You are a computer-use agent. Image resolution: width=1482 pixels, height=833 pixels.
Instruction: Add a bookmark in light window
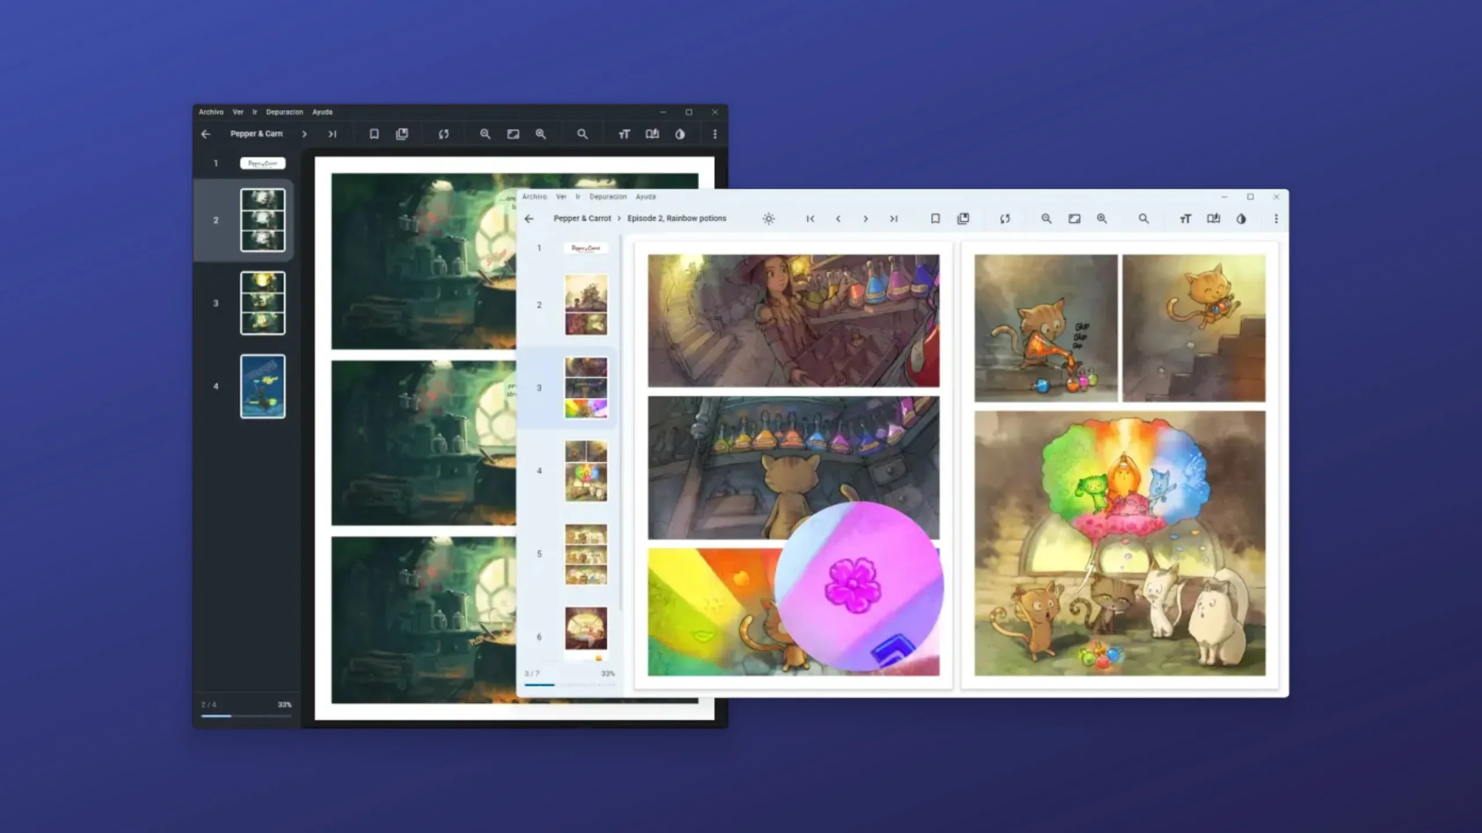[x=935, y=219]
